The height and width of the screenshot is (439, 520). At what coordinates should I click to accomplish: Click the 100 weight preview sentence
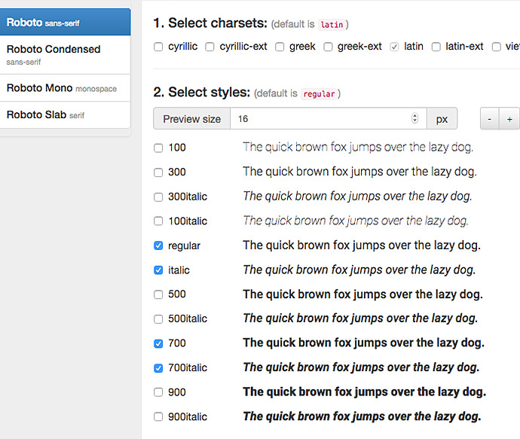358,147
